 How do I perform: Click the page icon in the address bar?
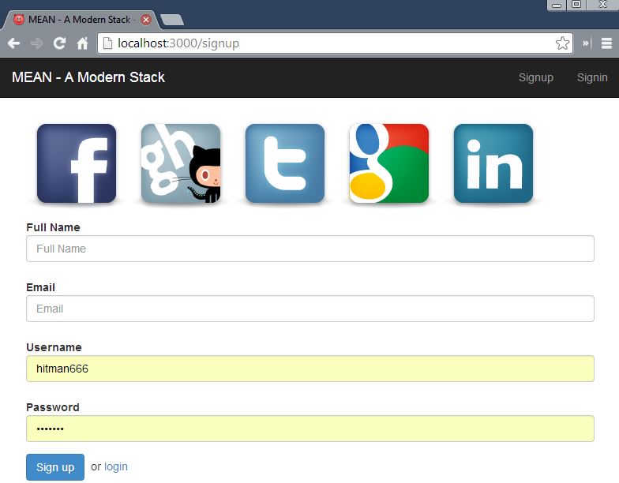[107, 43]
